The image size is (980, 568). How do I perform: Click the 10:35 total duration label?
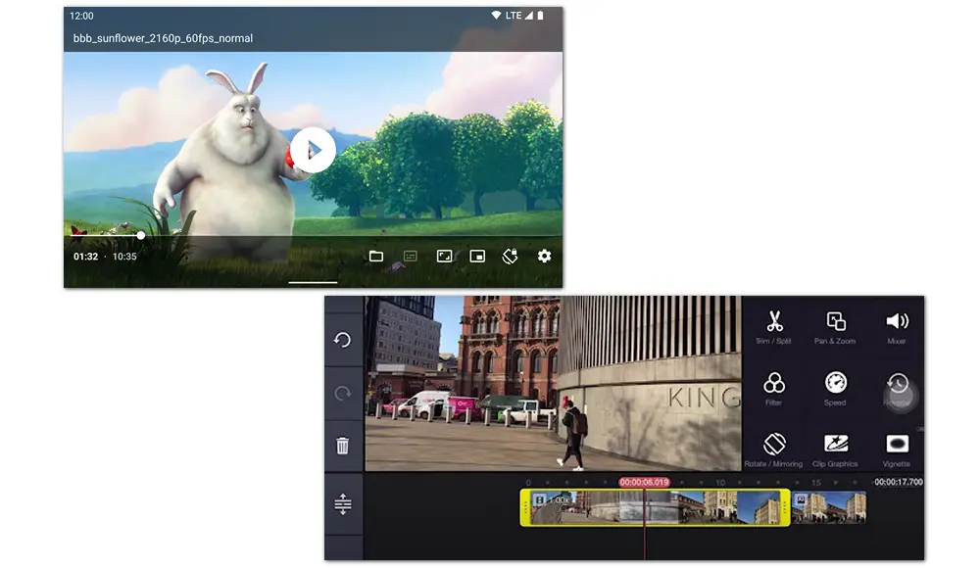(x=124, y=257)
